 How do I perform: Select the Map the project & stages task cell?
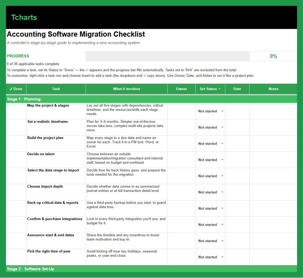click(x=56, y=111)
